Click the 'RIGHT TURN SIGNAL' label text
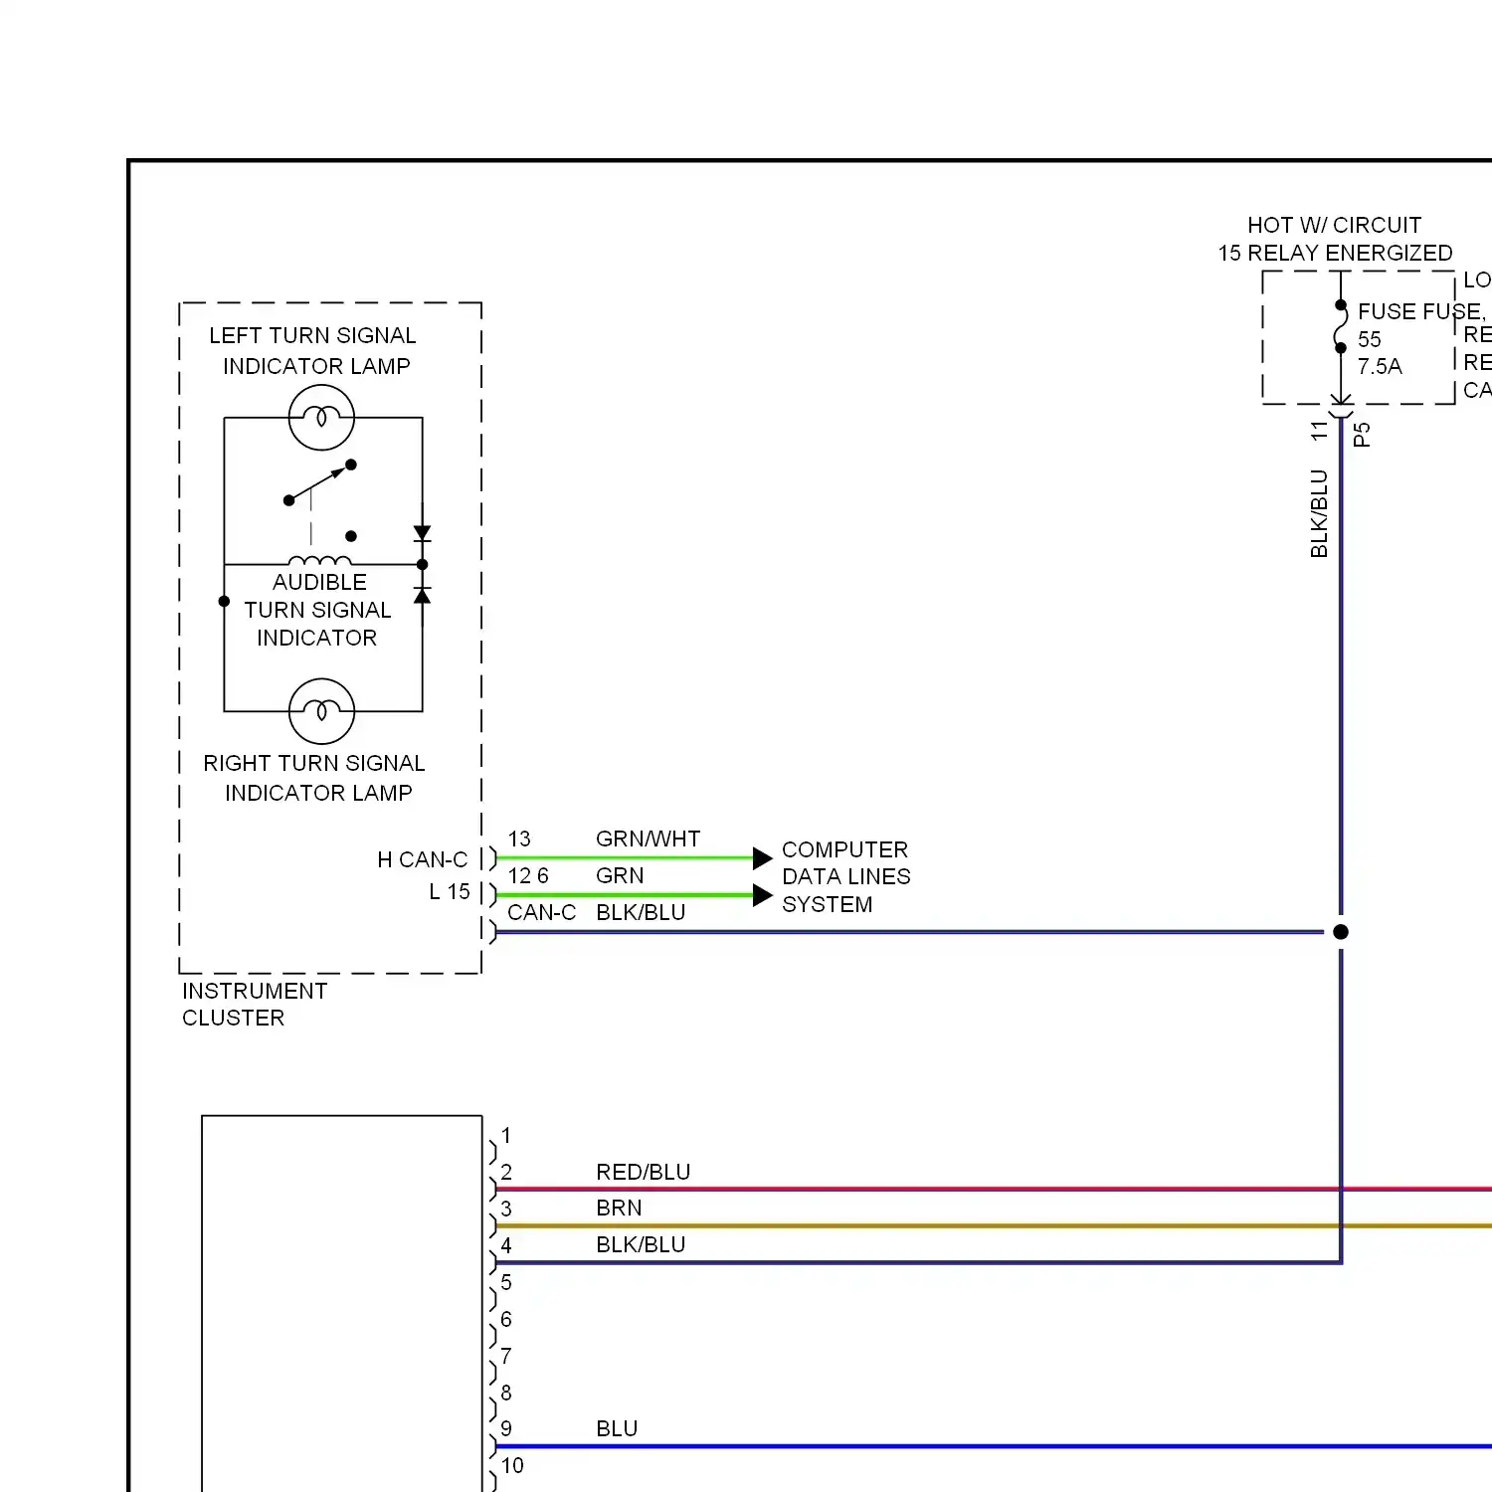 click(x=314, y=763)
